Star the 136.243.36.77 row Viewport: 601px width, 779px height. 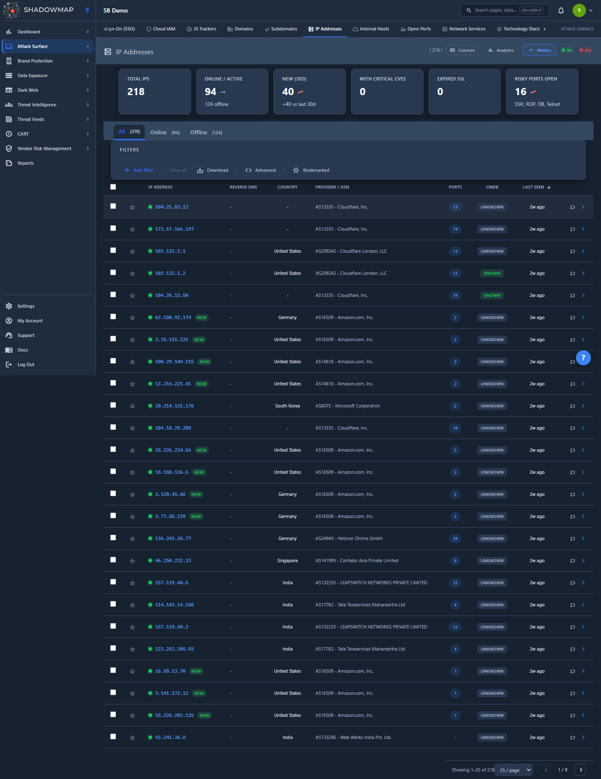[x=132, y=539]
